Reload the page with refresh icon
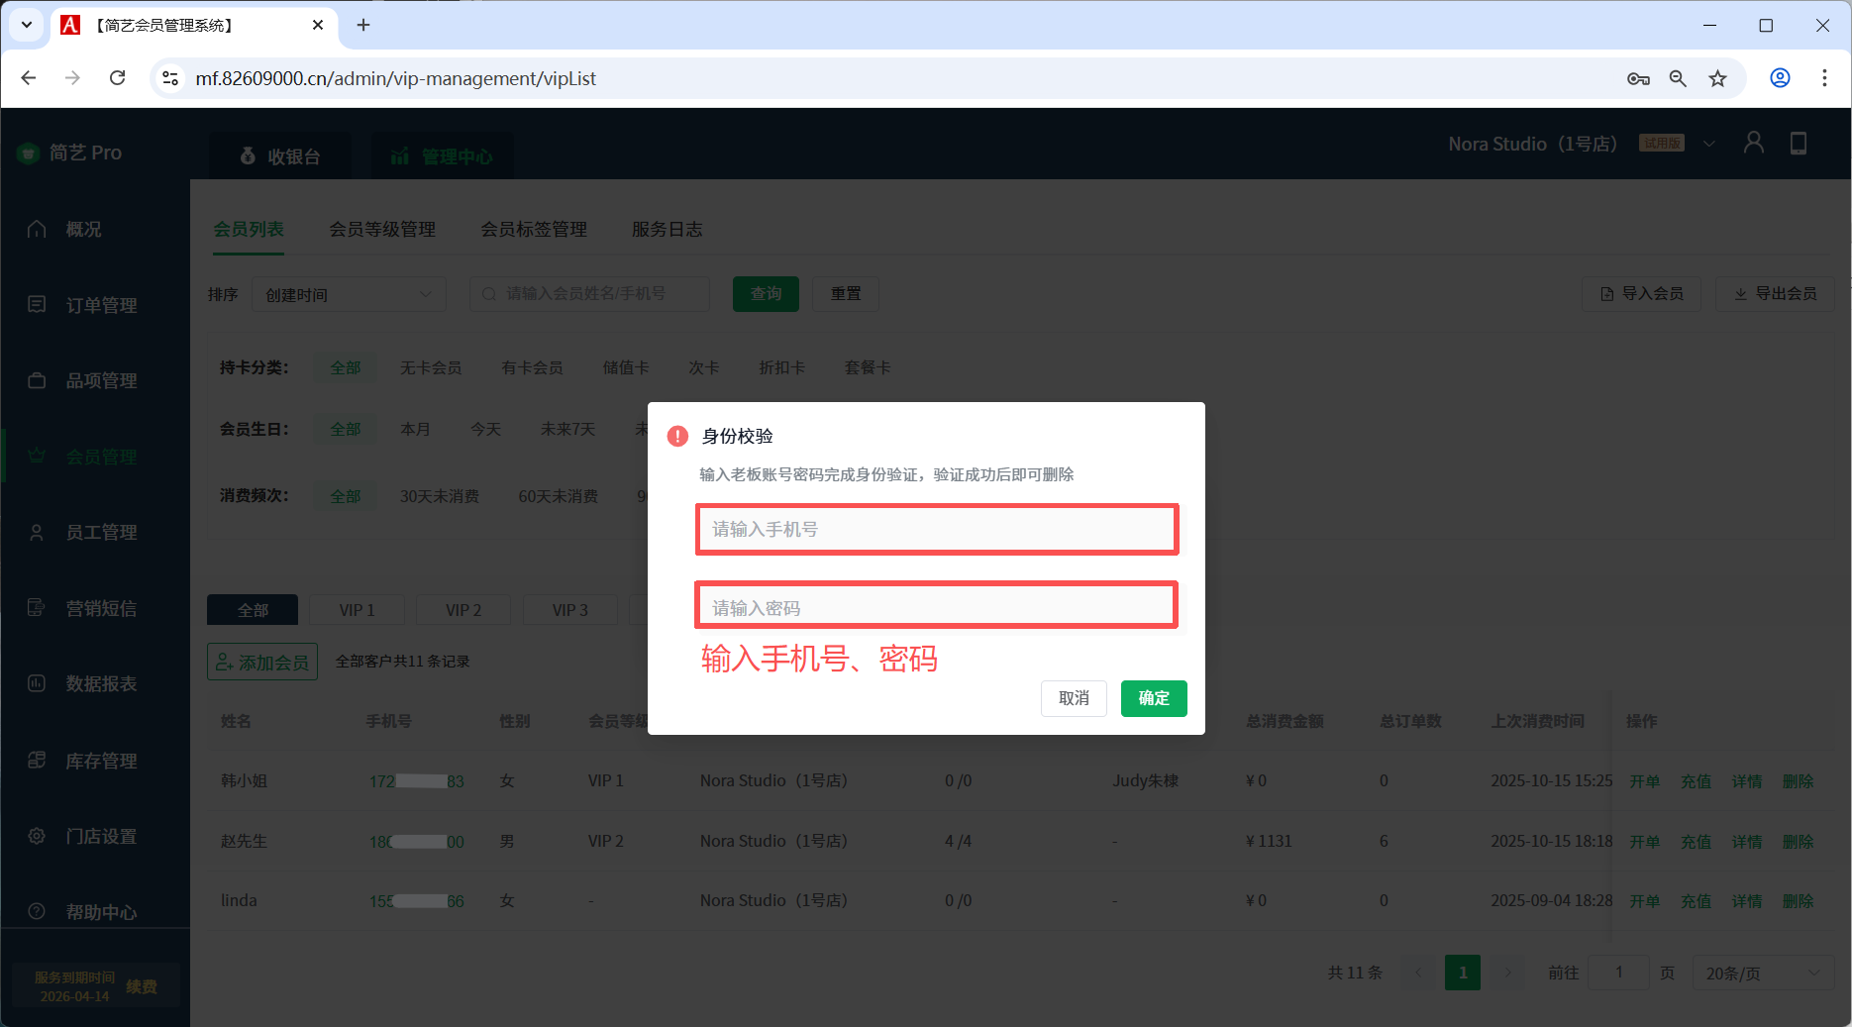Viewport: 1852px width, 1027px height. tap(117, 78)
